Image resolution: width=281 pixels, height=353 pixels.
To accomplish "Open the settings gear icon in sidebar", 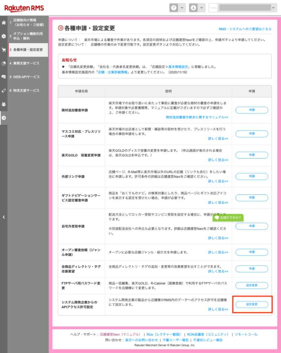I will point(4,36).
